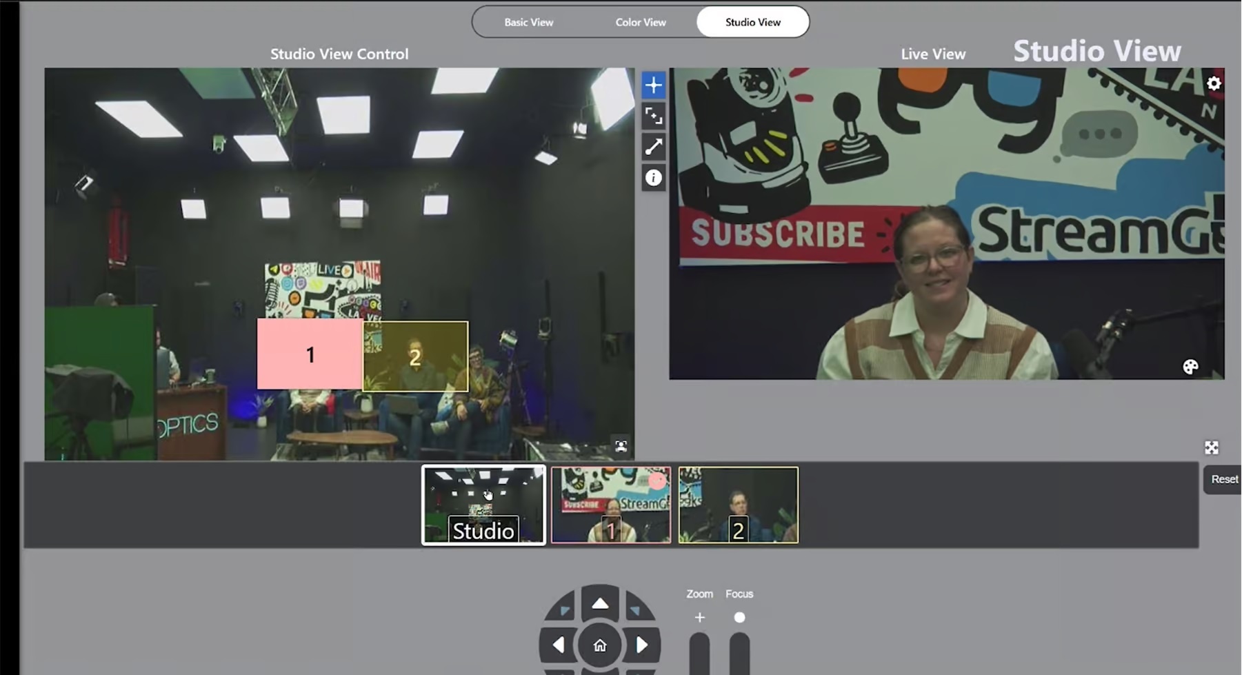Pan camera left with left arrow
The width and height of the screenshot is (1242, 675).
[559, 645]
